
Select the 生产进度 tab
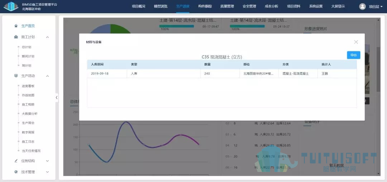click(183, 6)
